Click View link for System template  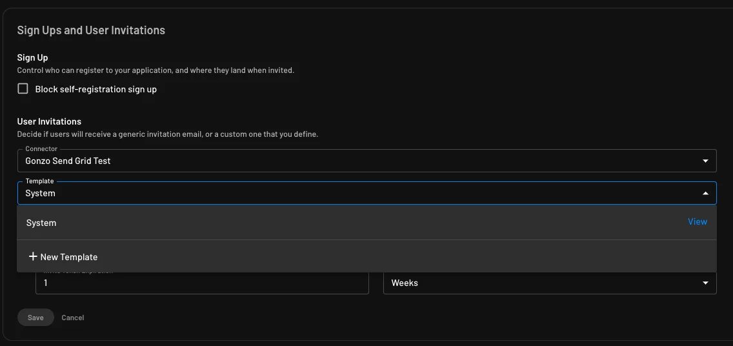698,221
